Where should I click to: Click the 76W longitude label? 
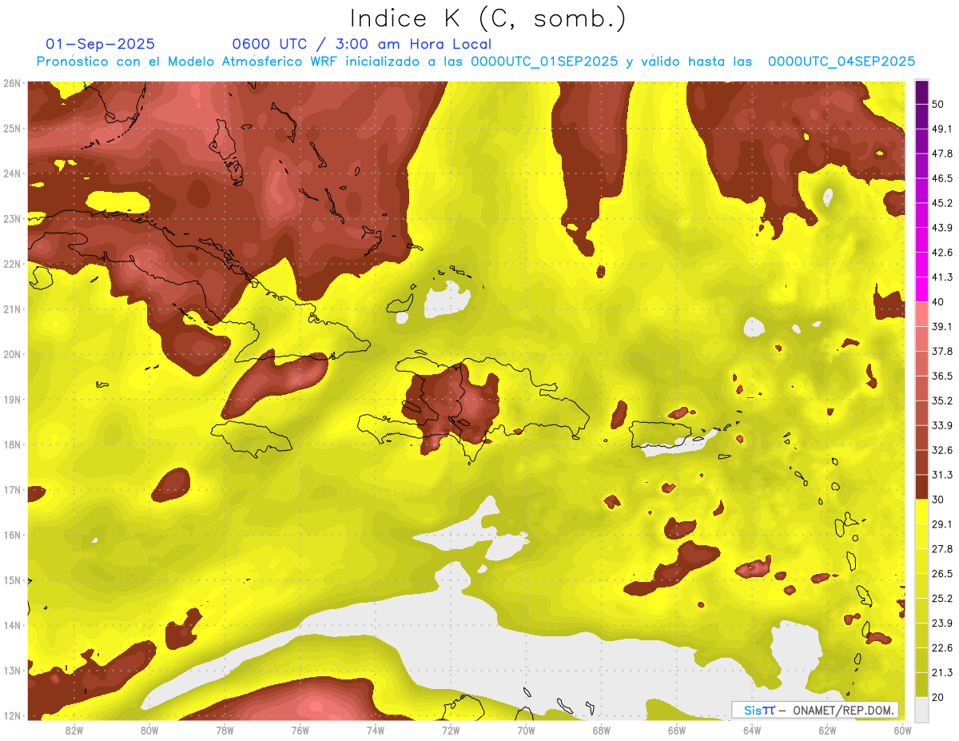click(x=300, y=730)
